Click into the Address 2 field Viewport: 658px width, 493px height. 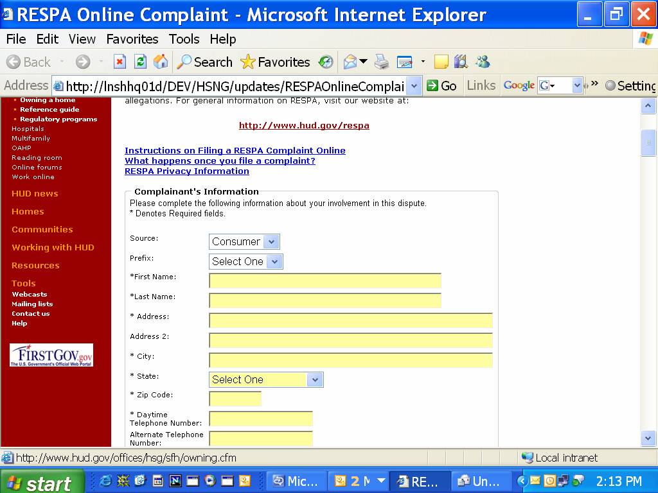click(351, 340)
